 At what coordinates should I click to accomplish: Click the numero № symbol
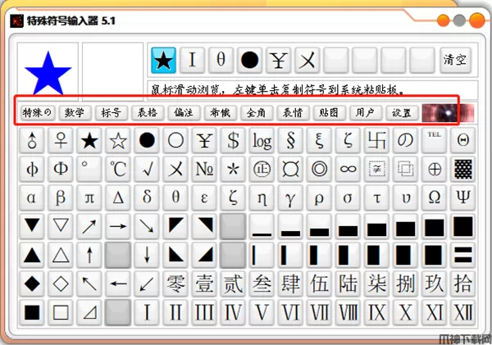point(205,169)
